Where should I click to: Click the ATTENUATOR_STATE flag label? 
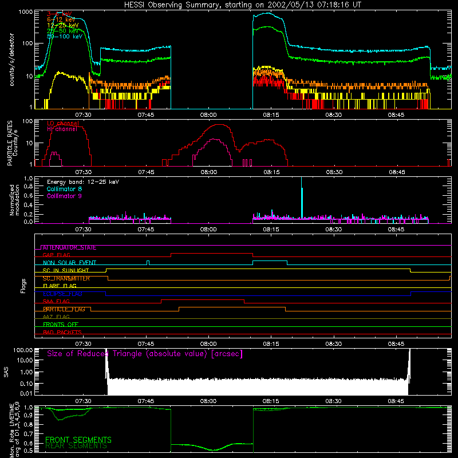(69, 248)
